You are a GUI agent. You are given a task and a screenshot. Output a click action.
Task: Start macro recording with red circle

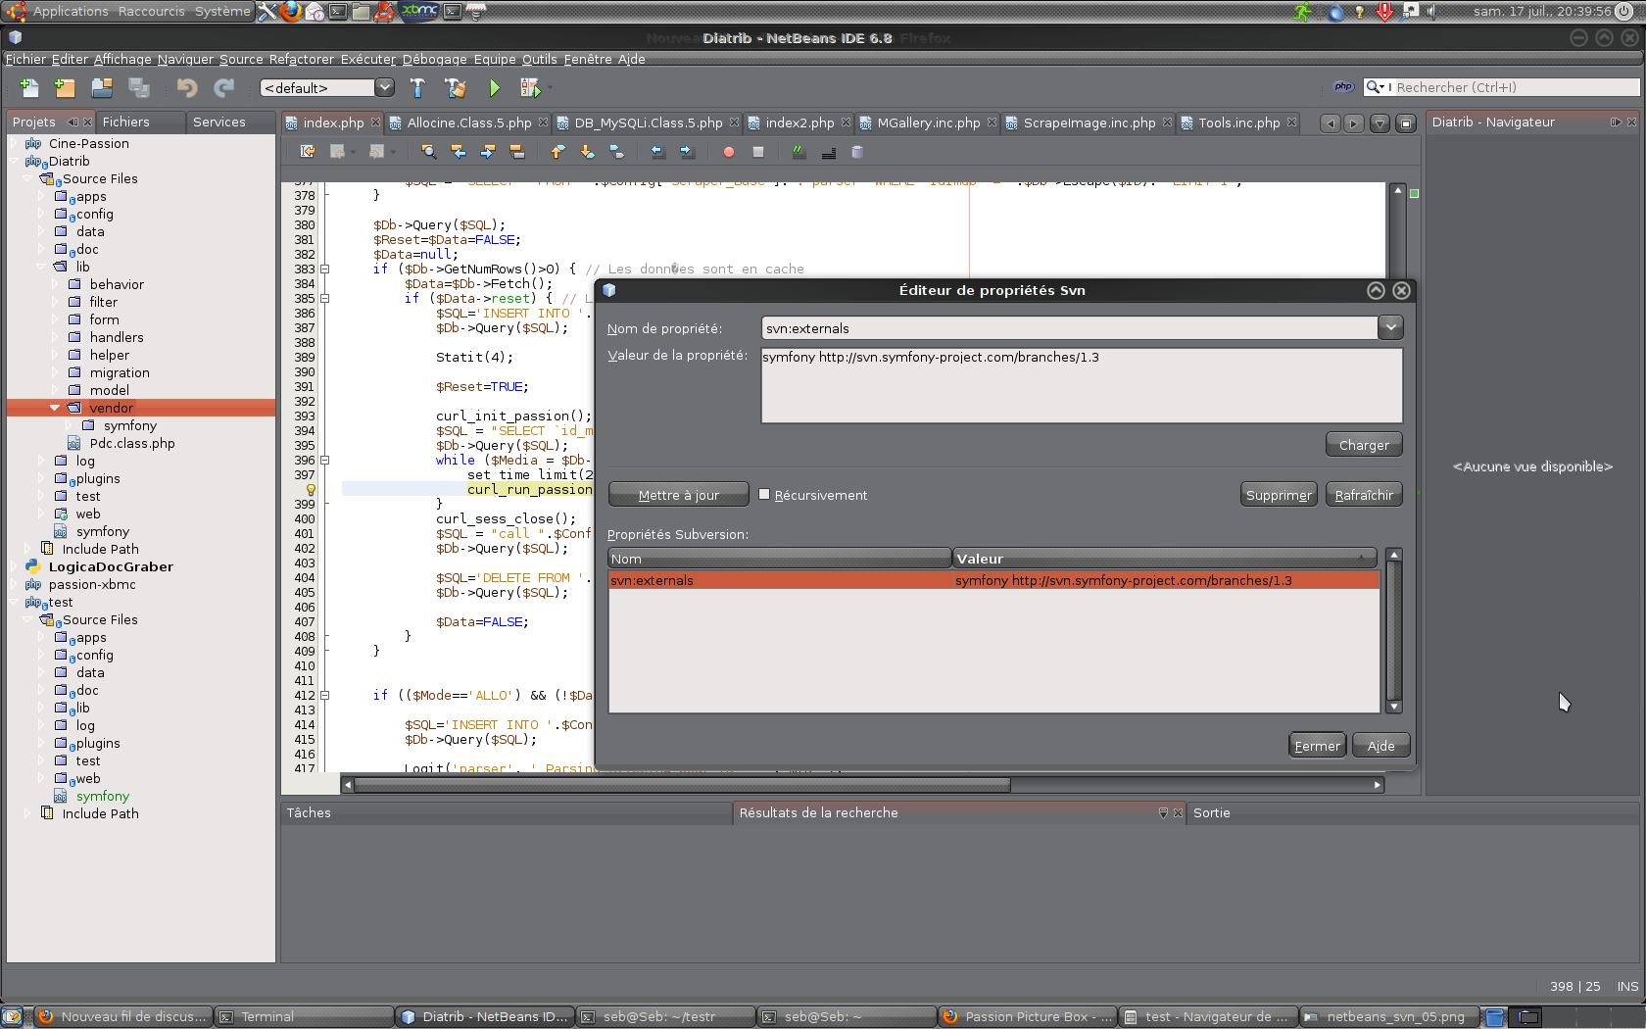[728, 152]
